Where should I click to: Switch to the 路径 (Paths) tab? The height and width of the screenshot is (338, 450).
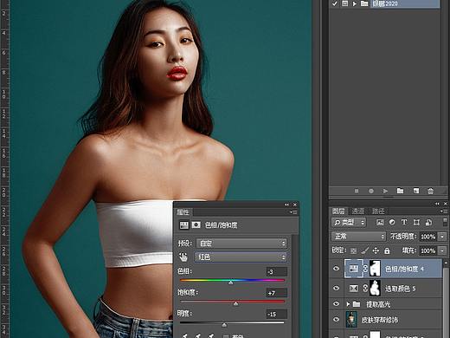378,211
